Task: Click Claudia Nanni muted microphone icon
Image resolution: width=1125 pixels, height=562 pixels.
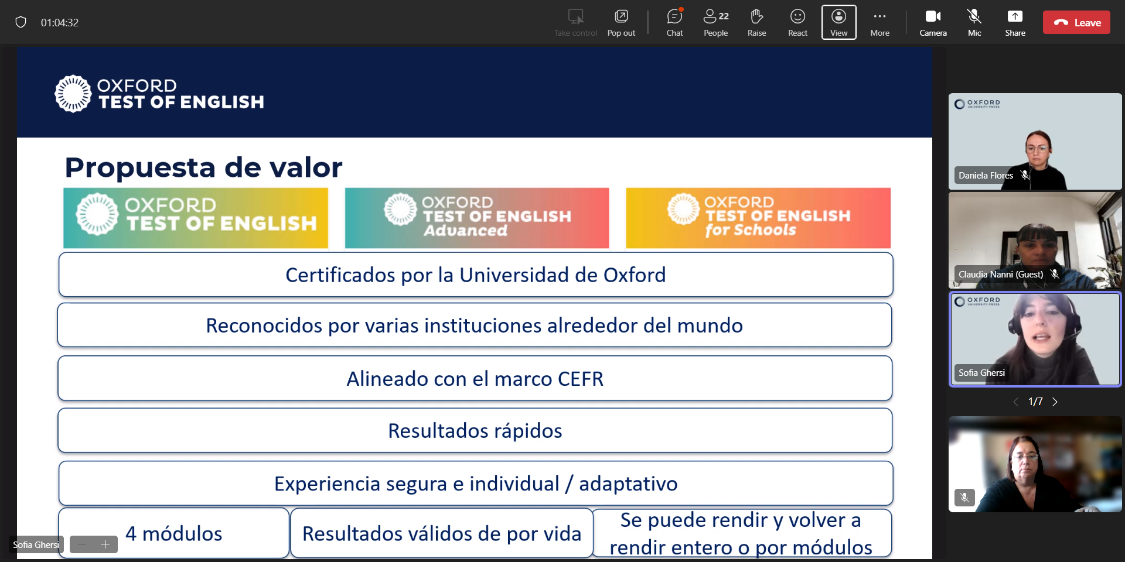Action: (1055, 274)
